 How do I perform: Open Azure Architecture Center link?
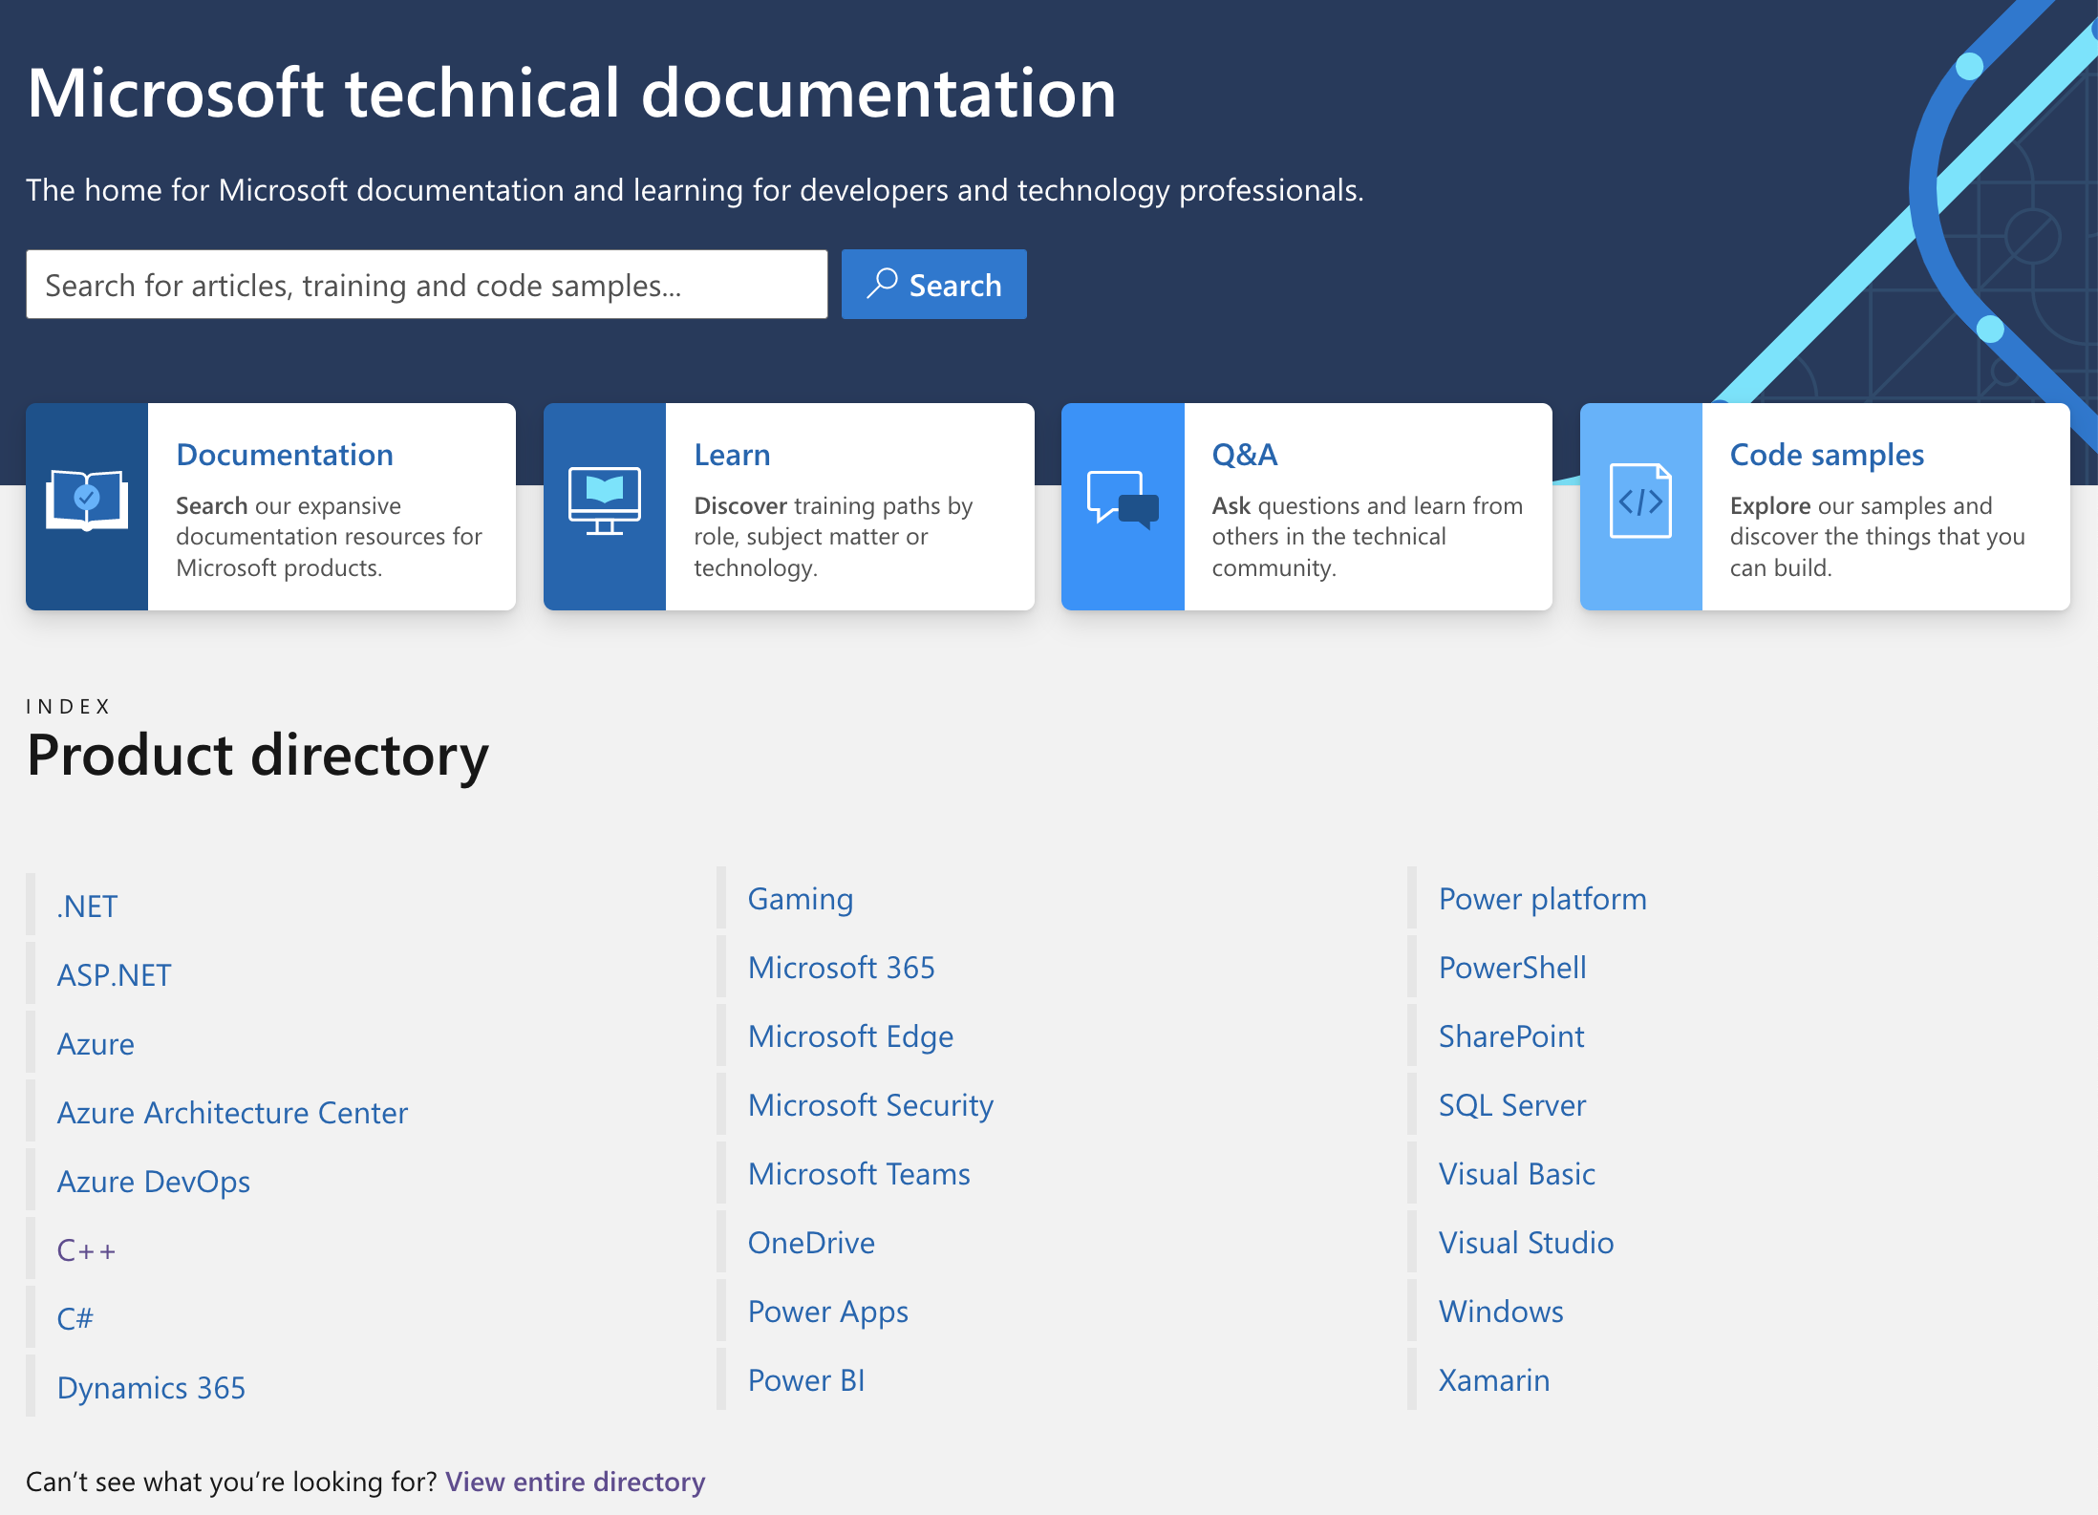point(232,1112)
